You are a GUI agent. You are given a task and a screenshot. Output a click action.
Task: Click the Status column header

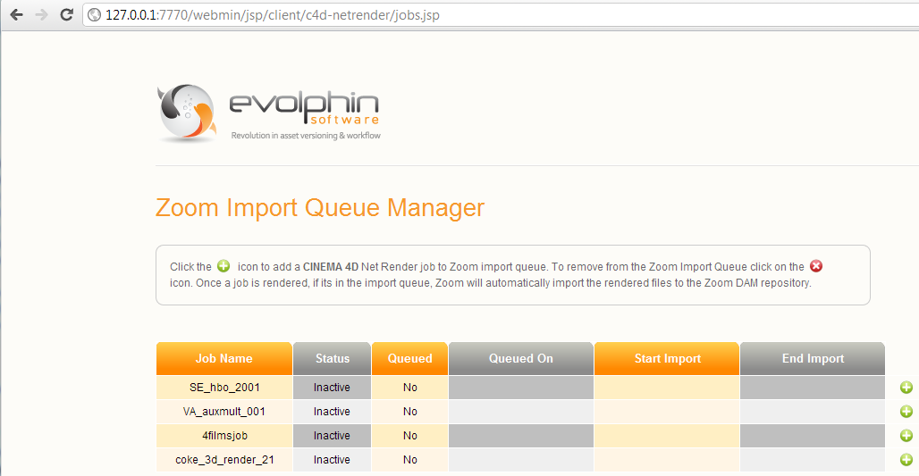click(x=333, y=358)
